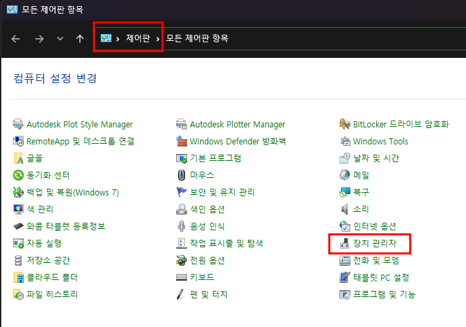The height and width of the screenshot is (327, 466).
Task: Click the 프로그램 및 기능 icon
Action: point(344,294)
